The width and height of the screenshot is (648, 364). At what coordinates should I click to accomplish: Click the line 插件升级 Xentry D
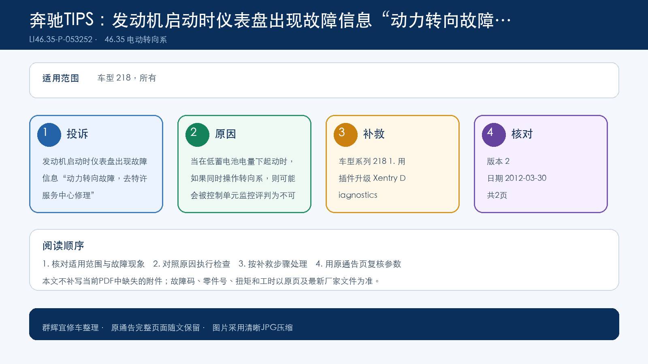372,178
